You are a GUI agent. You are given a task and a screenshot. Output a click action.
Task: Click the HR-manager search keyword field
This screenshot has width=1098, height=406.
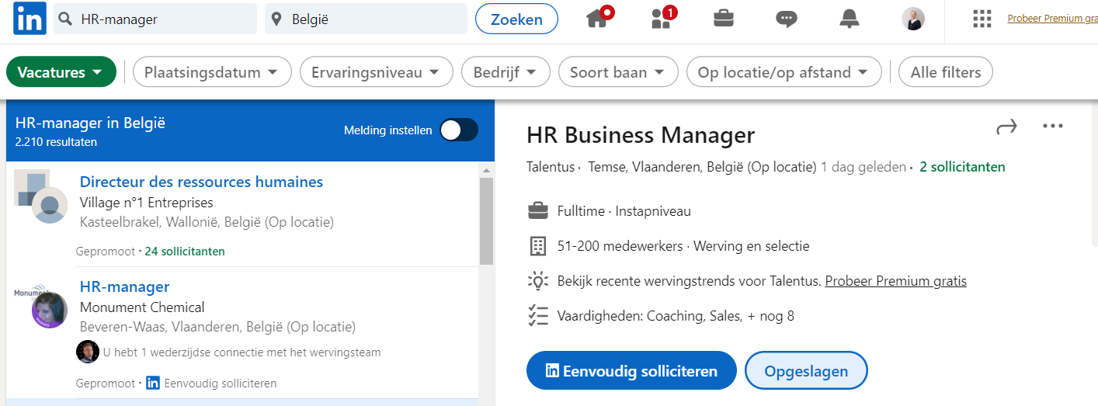155,19
